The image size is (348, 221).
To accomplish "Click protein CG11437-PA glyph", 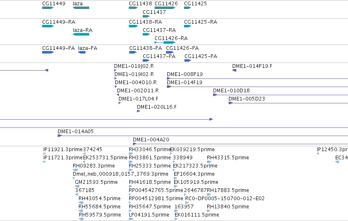I will pyautogui.click(x=146, y=60).
